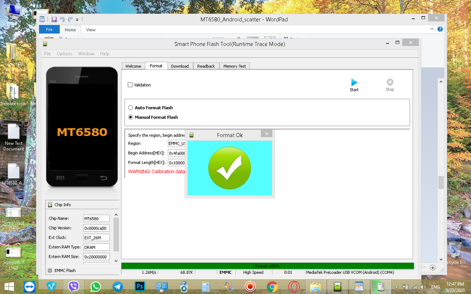This screenshot has width=471, height=294.
Task: Select the Format tab
Action: click(156, 66)
